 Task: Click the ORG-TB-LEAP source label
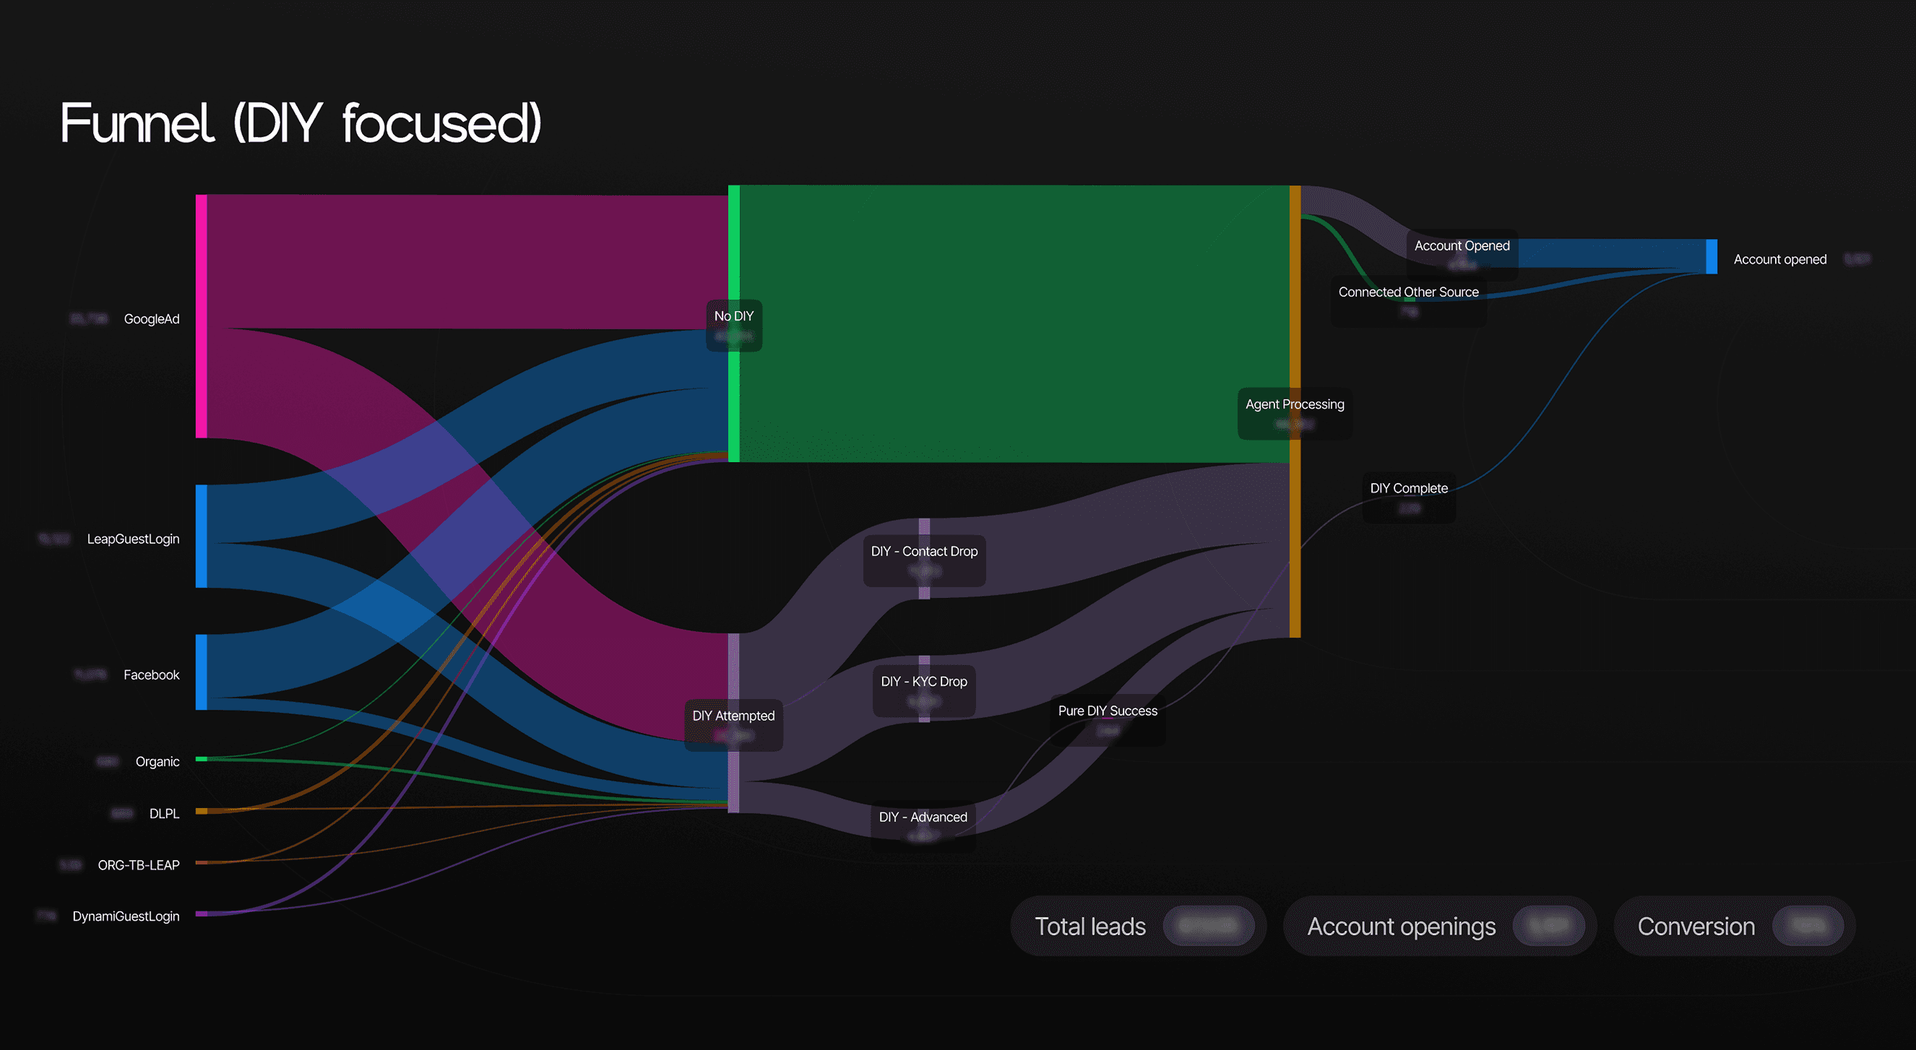[139, 865]
